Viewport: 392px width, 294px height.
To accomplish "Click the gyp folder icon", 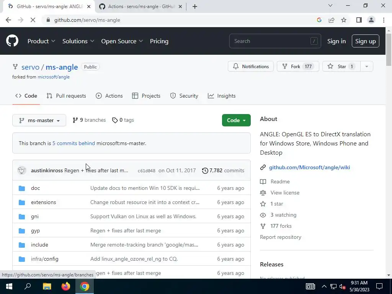I will pyautogui.click(x=22, y=231).
